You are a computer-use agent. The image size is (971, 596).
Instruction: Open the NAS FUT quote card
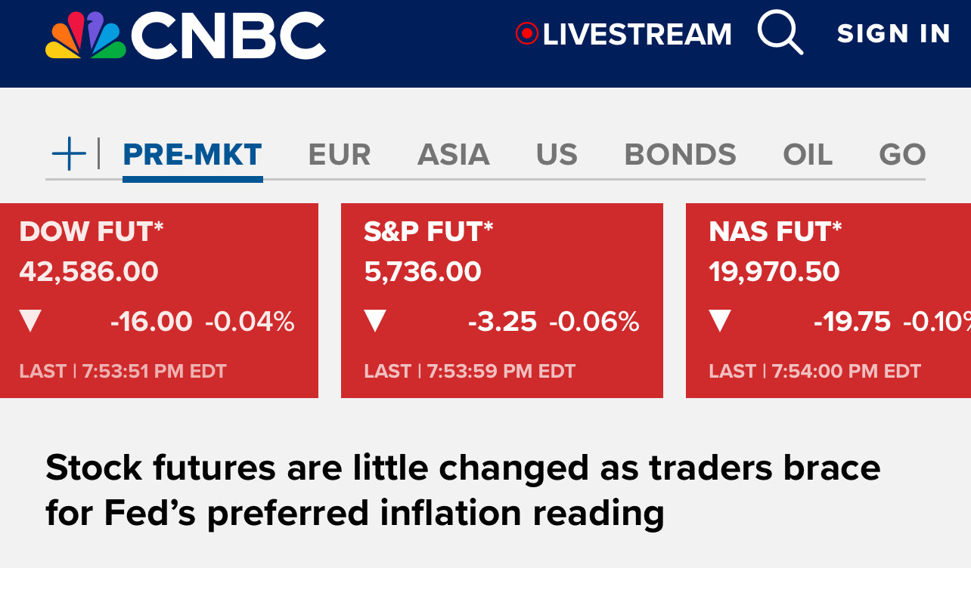[828, 301]
